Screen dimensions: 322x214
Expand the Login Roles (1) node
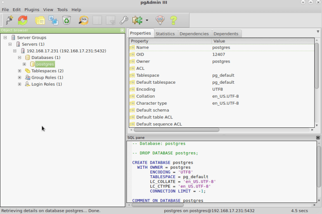(19, 84)
